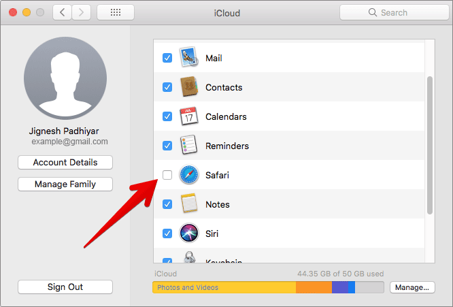Image resolution: width=453 pixels, height=307 pixels.
Task: Click the Photos and Videos storage bar
Action: pyautogui.click(x=224, y=287)
